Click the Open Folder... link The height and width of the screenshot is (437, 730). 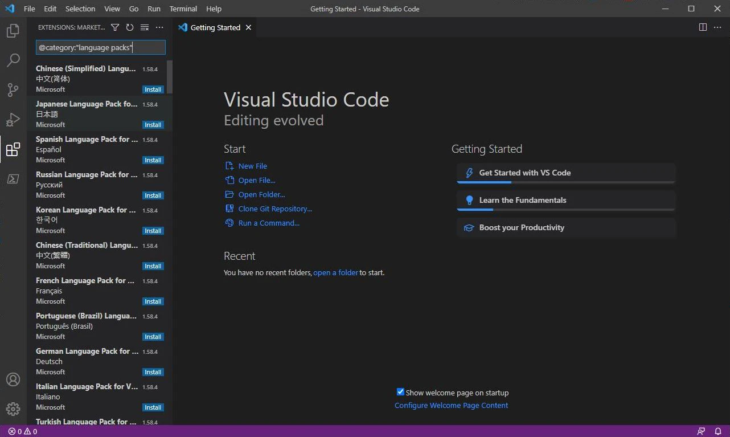(262, 194)
